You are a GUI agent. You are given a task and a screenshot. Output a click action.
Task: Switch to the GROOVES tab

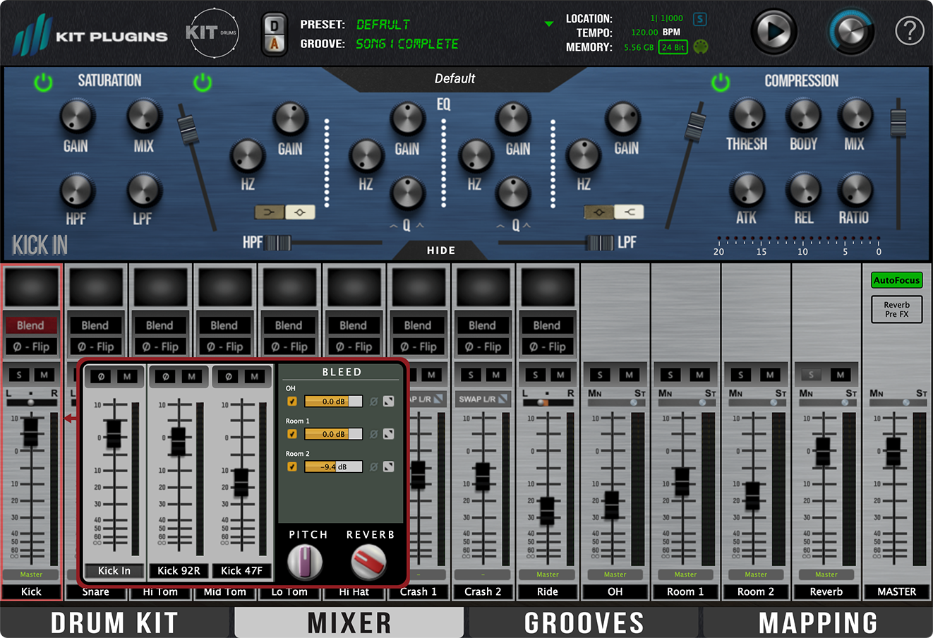[584, 622]
